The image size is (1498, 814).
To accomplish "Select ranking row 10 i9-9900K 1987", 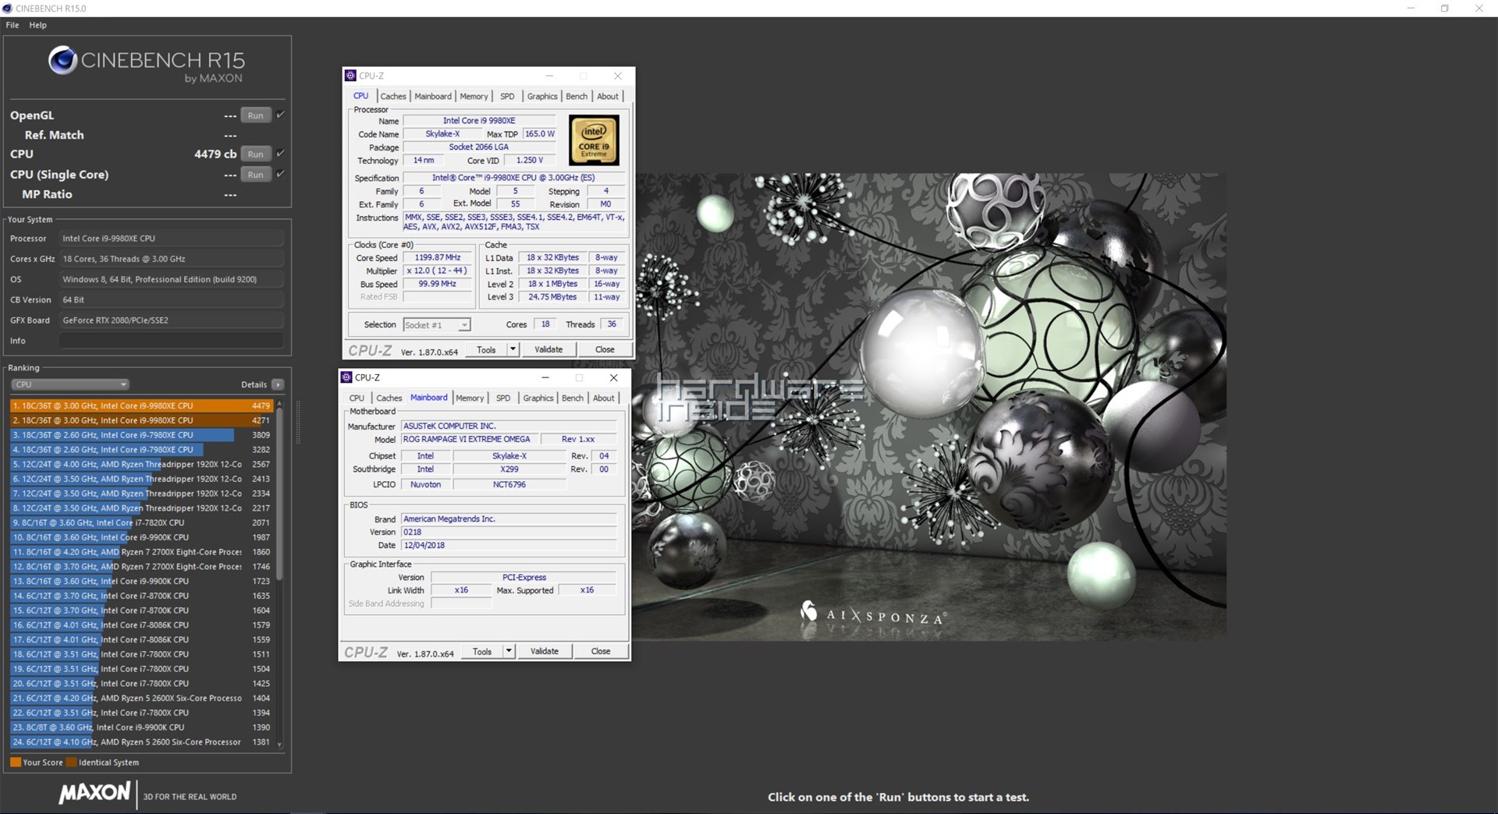I will pyautogui.click(x=141, y=537).
